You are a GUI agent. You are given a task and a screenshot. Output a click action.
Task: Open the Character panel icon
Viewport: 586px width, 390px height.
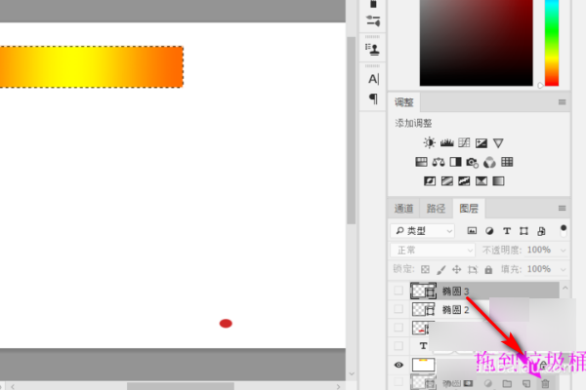click(x=373, y=79)
